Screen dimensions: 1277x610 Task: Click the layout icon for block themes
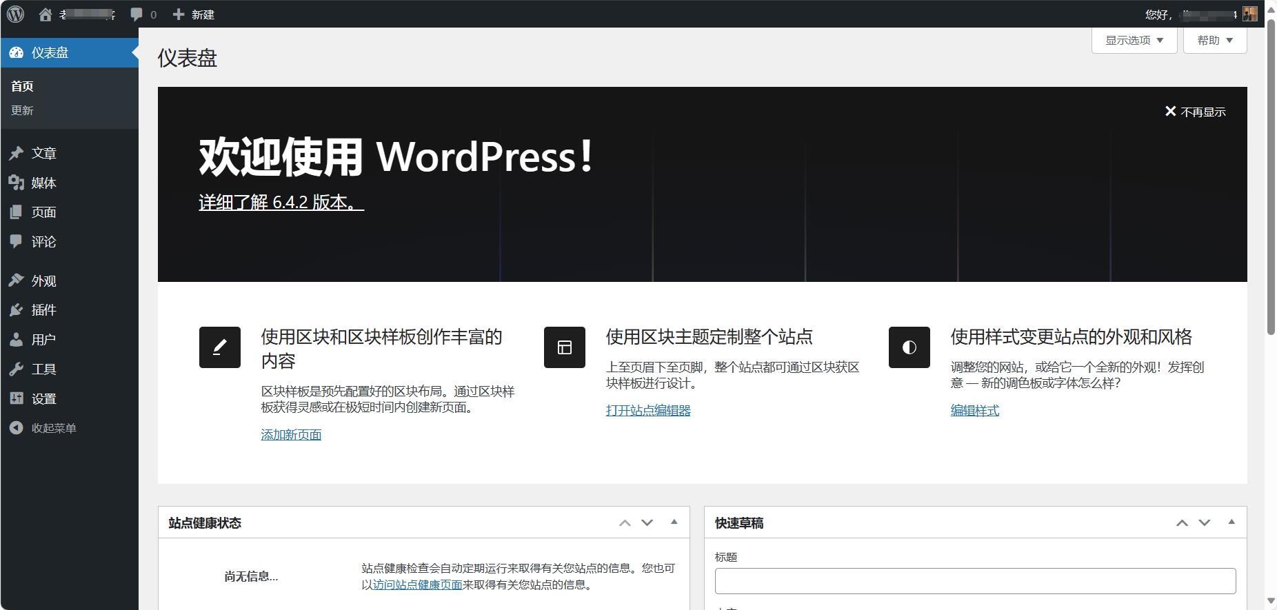565,347
